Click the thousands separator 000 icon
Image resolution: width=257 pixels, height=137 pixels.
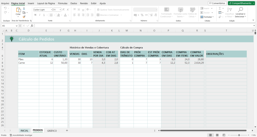point(146,15)
